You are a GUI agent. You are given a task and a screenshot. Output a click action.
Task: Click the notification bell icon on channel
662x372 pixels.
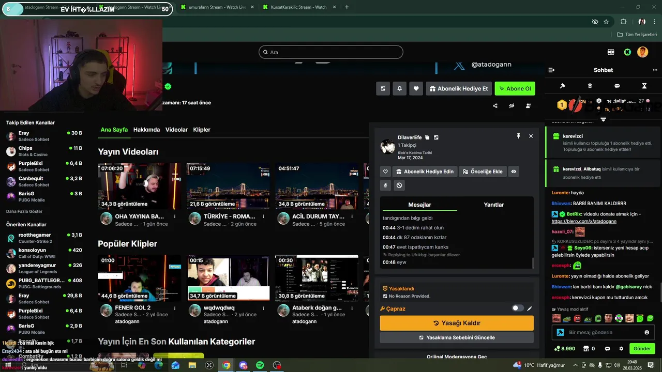[x=399, y=88]
